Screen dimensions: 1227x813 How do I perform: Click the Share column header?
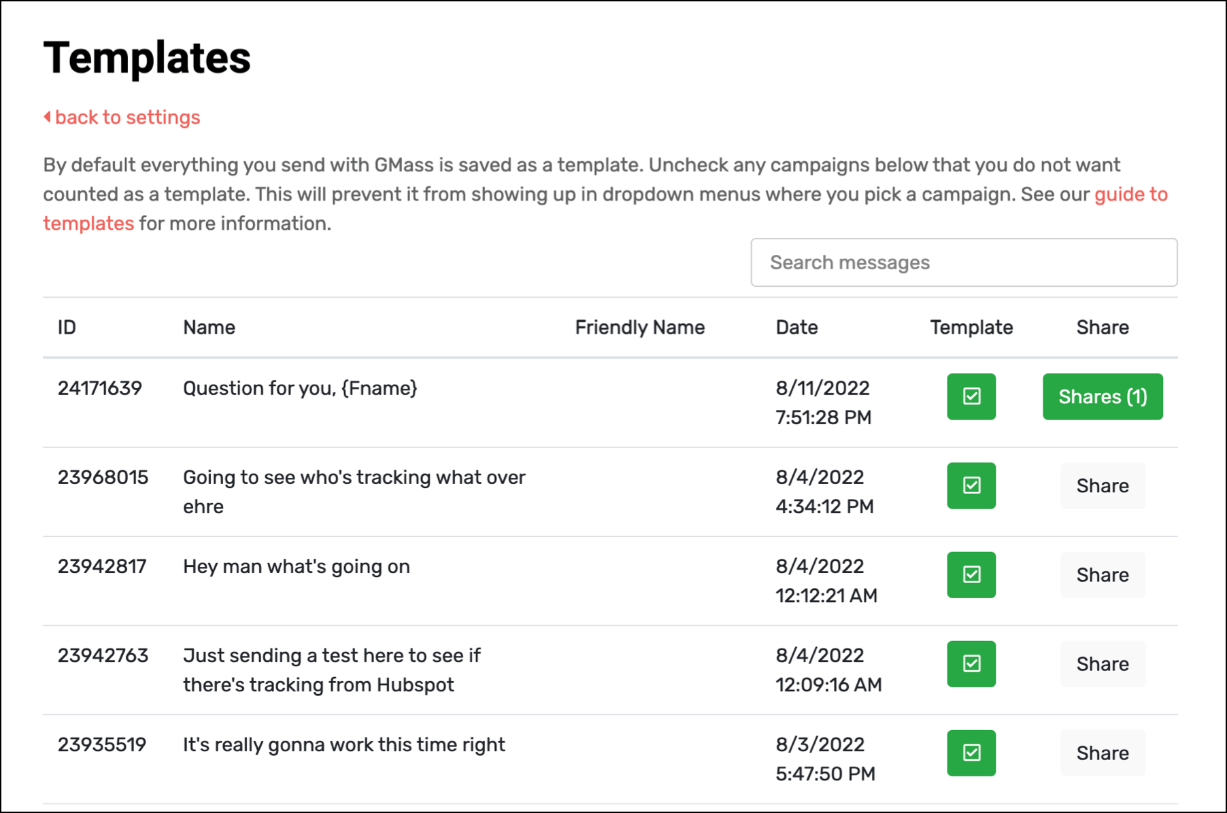[x=1103, y=327]
